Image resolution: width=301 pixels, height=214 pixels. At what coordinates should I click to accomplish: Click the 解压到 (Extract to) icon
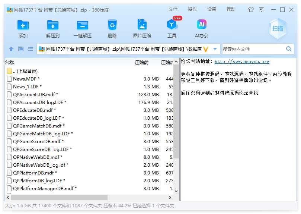(x=53, y=25)
